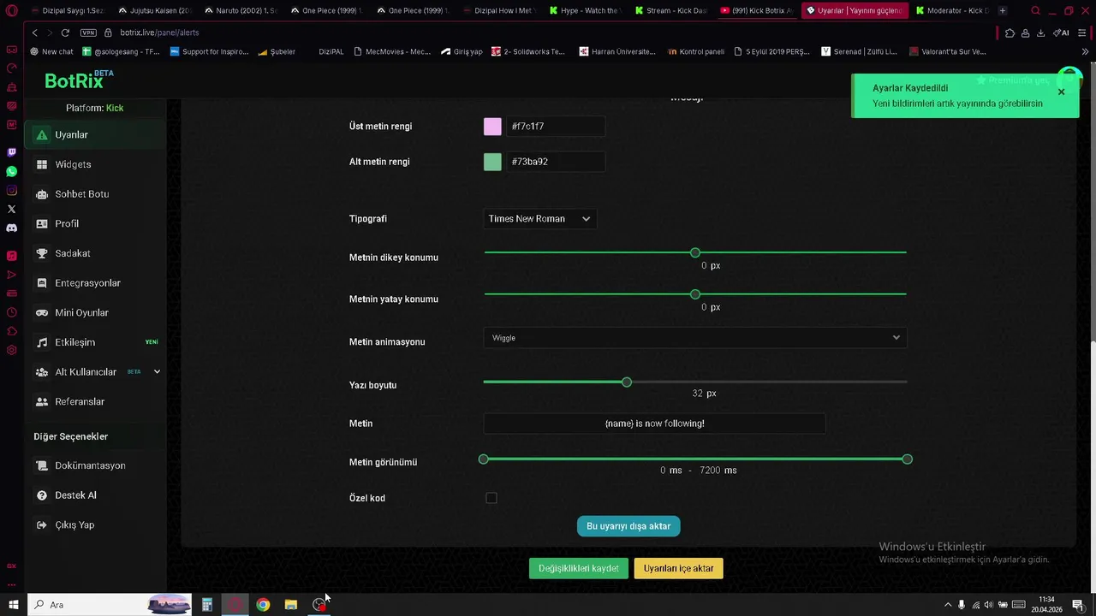Switch to the Jujutsu Kaisen tab
Image resolution: width=1096 pixels, height=616 pixels.
[156, 10]
